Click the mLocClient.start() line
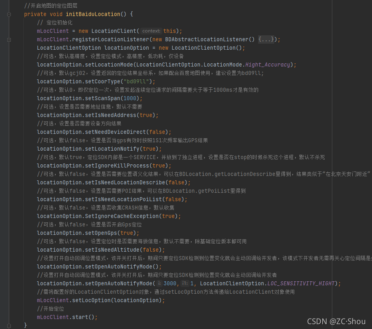 pyautogui.click(x=67, y=317)
